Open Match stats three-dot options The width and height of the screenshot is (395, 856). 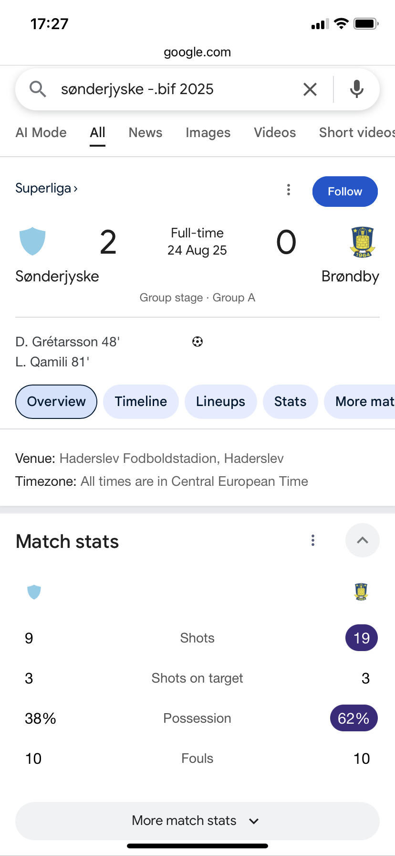(313, 540)
